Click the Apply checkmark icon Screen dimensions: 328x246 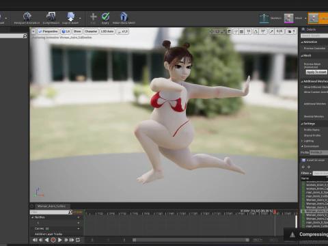click(105, 16)
